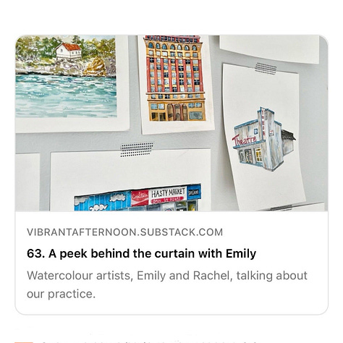Image resolution: width=343 pixels, height=343 pixels.
Task: Click the description "Watercolour artists, Emily and Rachel"
Action: [x=128, y=276]
